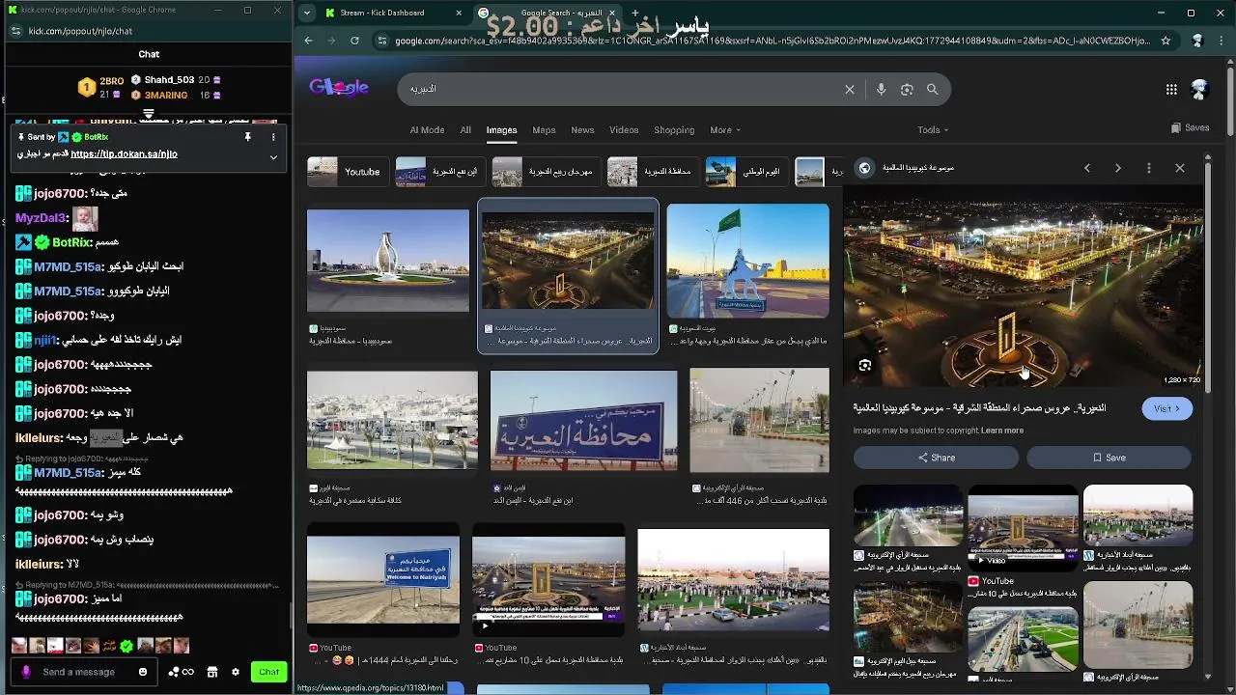Viewport: 1236px width, 695px height.
Task: Switch to AI Mode tab
Action: (427, 130)
